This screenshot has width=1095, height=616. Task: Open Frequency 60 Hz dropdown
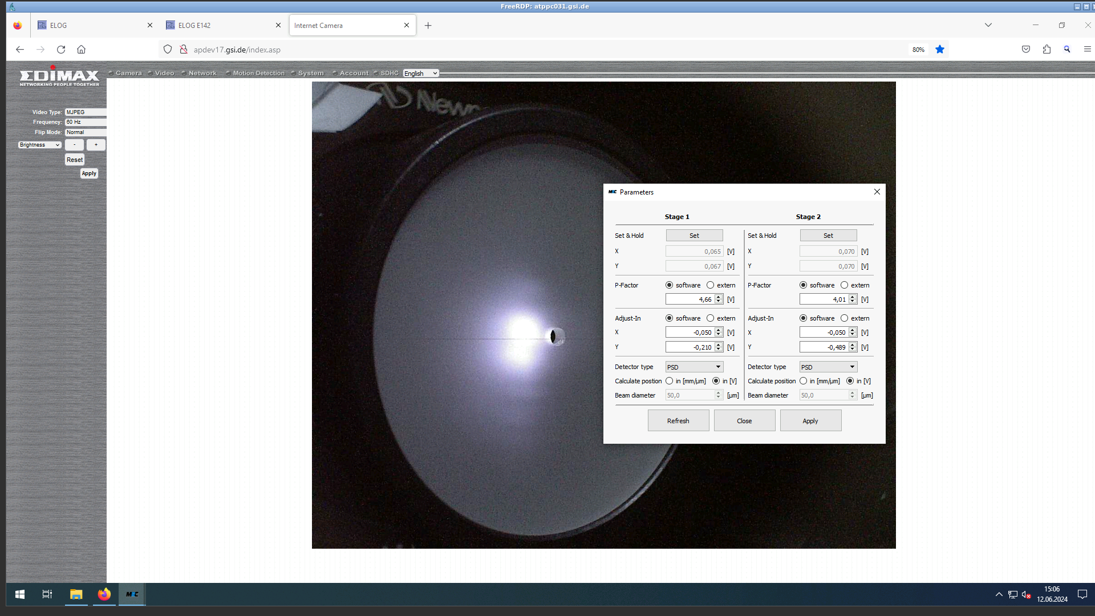[86, 122]
